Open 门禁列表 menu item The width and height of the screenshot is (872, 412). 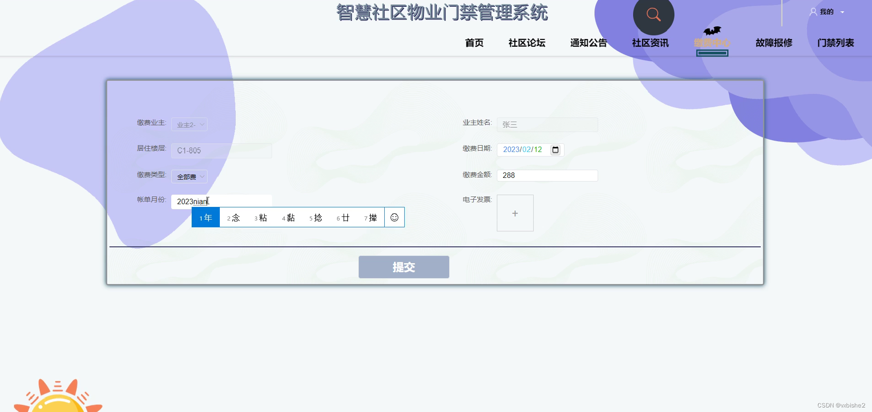pyautogui.click(x=836, y=43)
